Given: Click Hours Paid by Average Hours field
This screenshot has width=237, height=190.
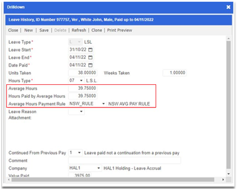Looking at the screenshot, I should [x=83, y=96].
